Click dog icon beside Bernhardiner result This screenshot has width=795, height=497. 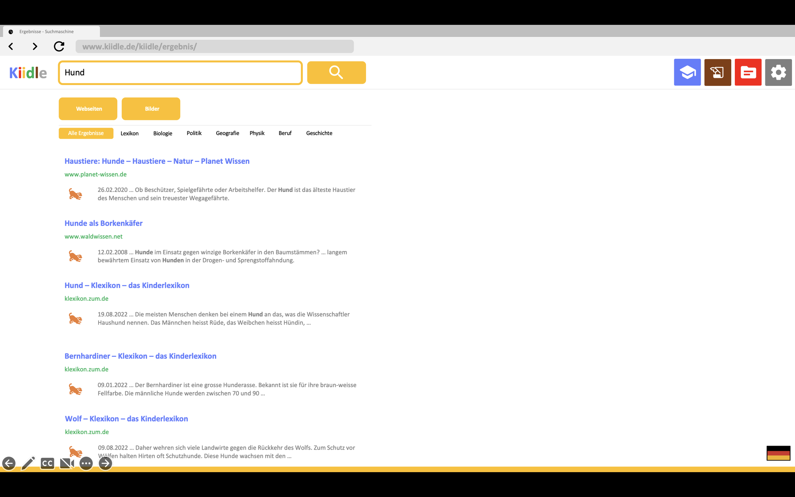(75, 389)
